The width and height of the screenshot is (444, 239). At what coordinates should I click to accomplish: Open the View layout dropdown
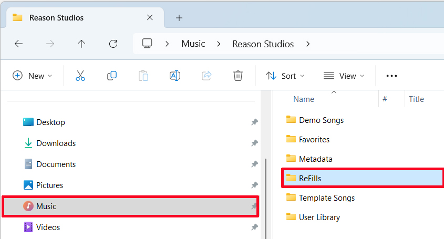pyautogui.click(x=344, y=76)
